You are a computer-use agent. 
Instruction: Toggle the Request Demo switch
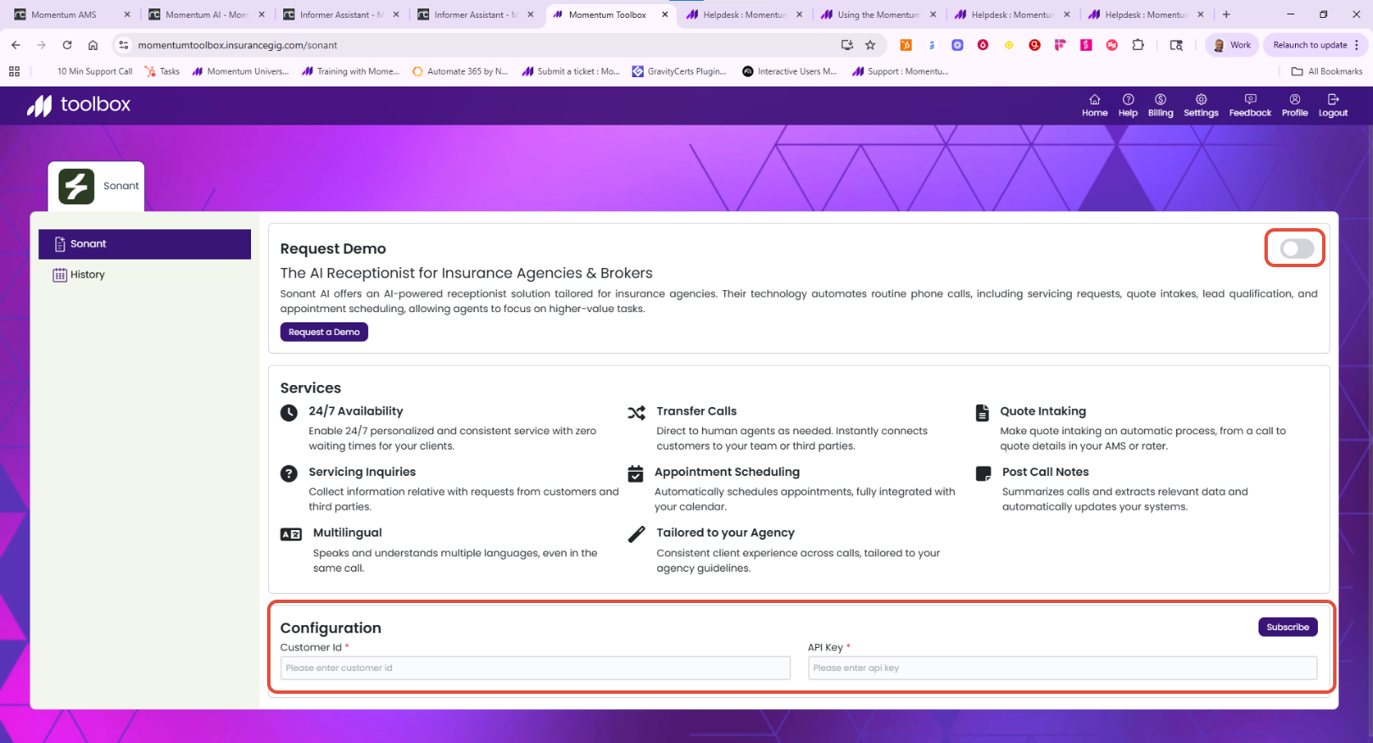tap(1297, 249)
